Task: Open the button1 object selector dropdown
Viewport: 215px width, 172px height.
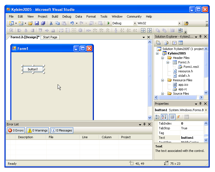Action: (x=206, y=110)
